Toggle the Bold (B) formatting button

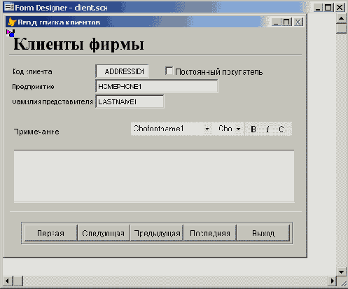[253, 129]
